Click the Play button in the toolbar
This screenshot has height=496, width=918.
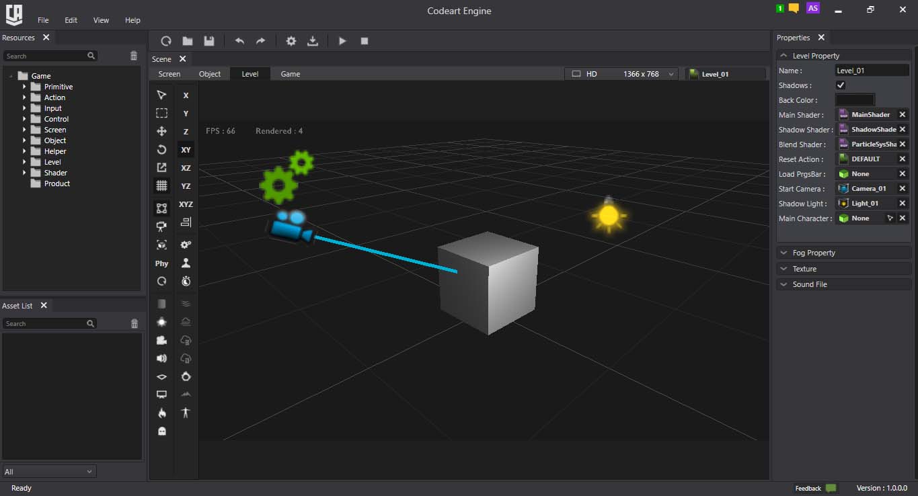click(x=342, y=41)
